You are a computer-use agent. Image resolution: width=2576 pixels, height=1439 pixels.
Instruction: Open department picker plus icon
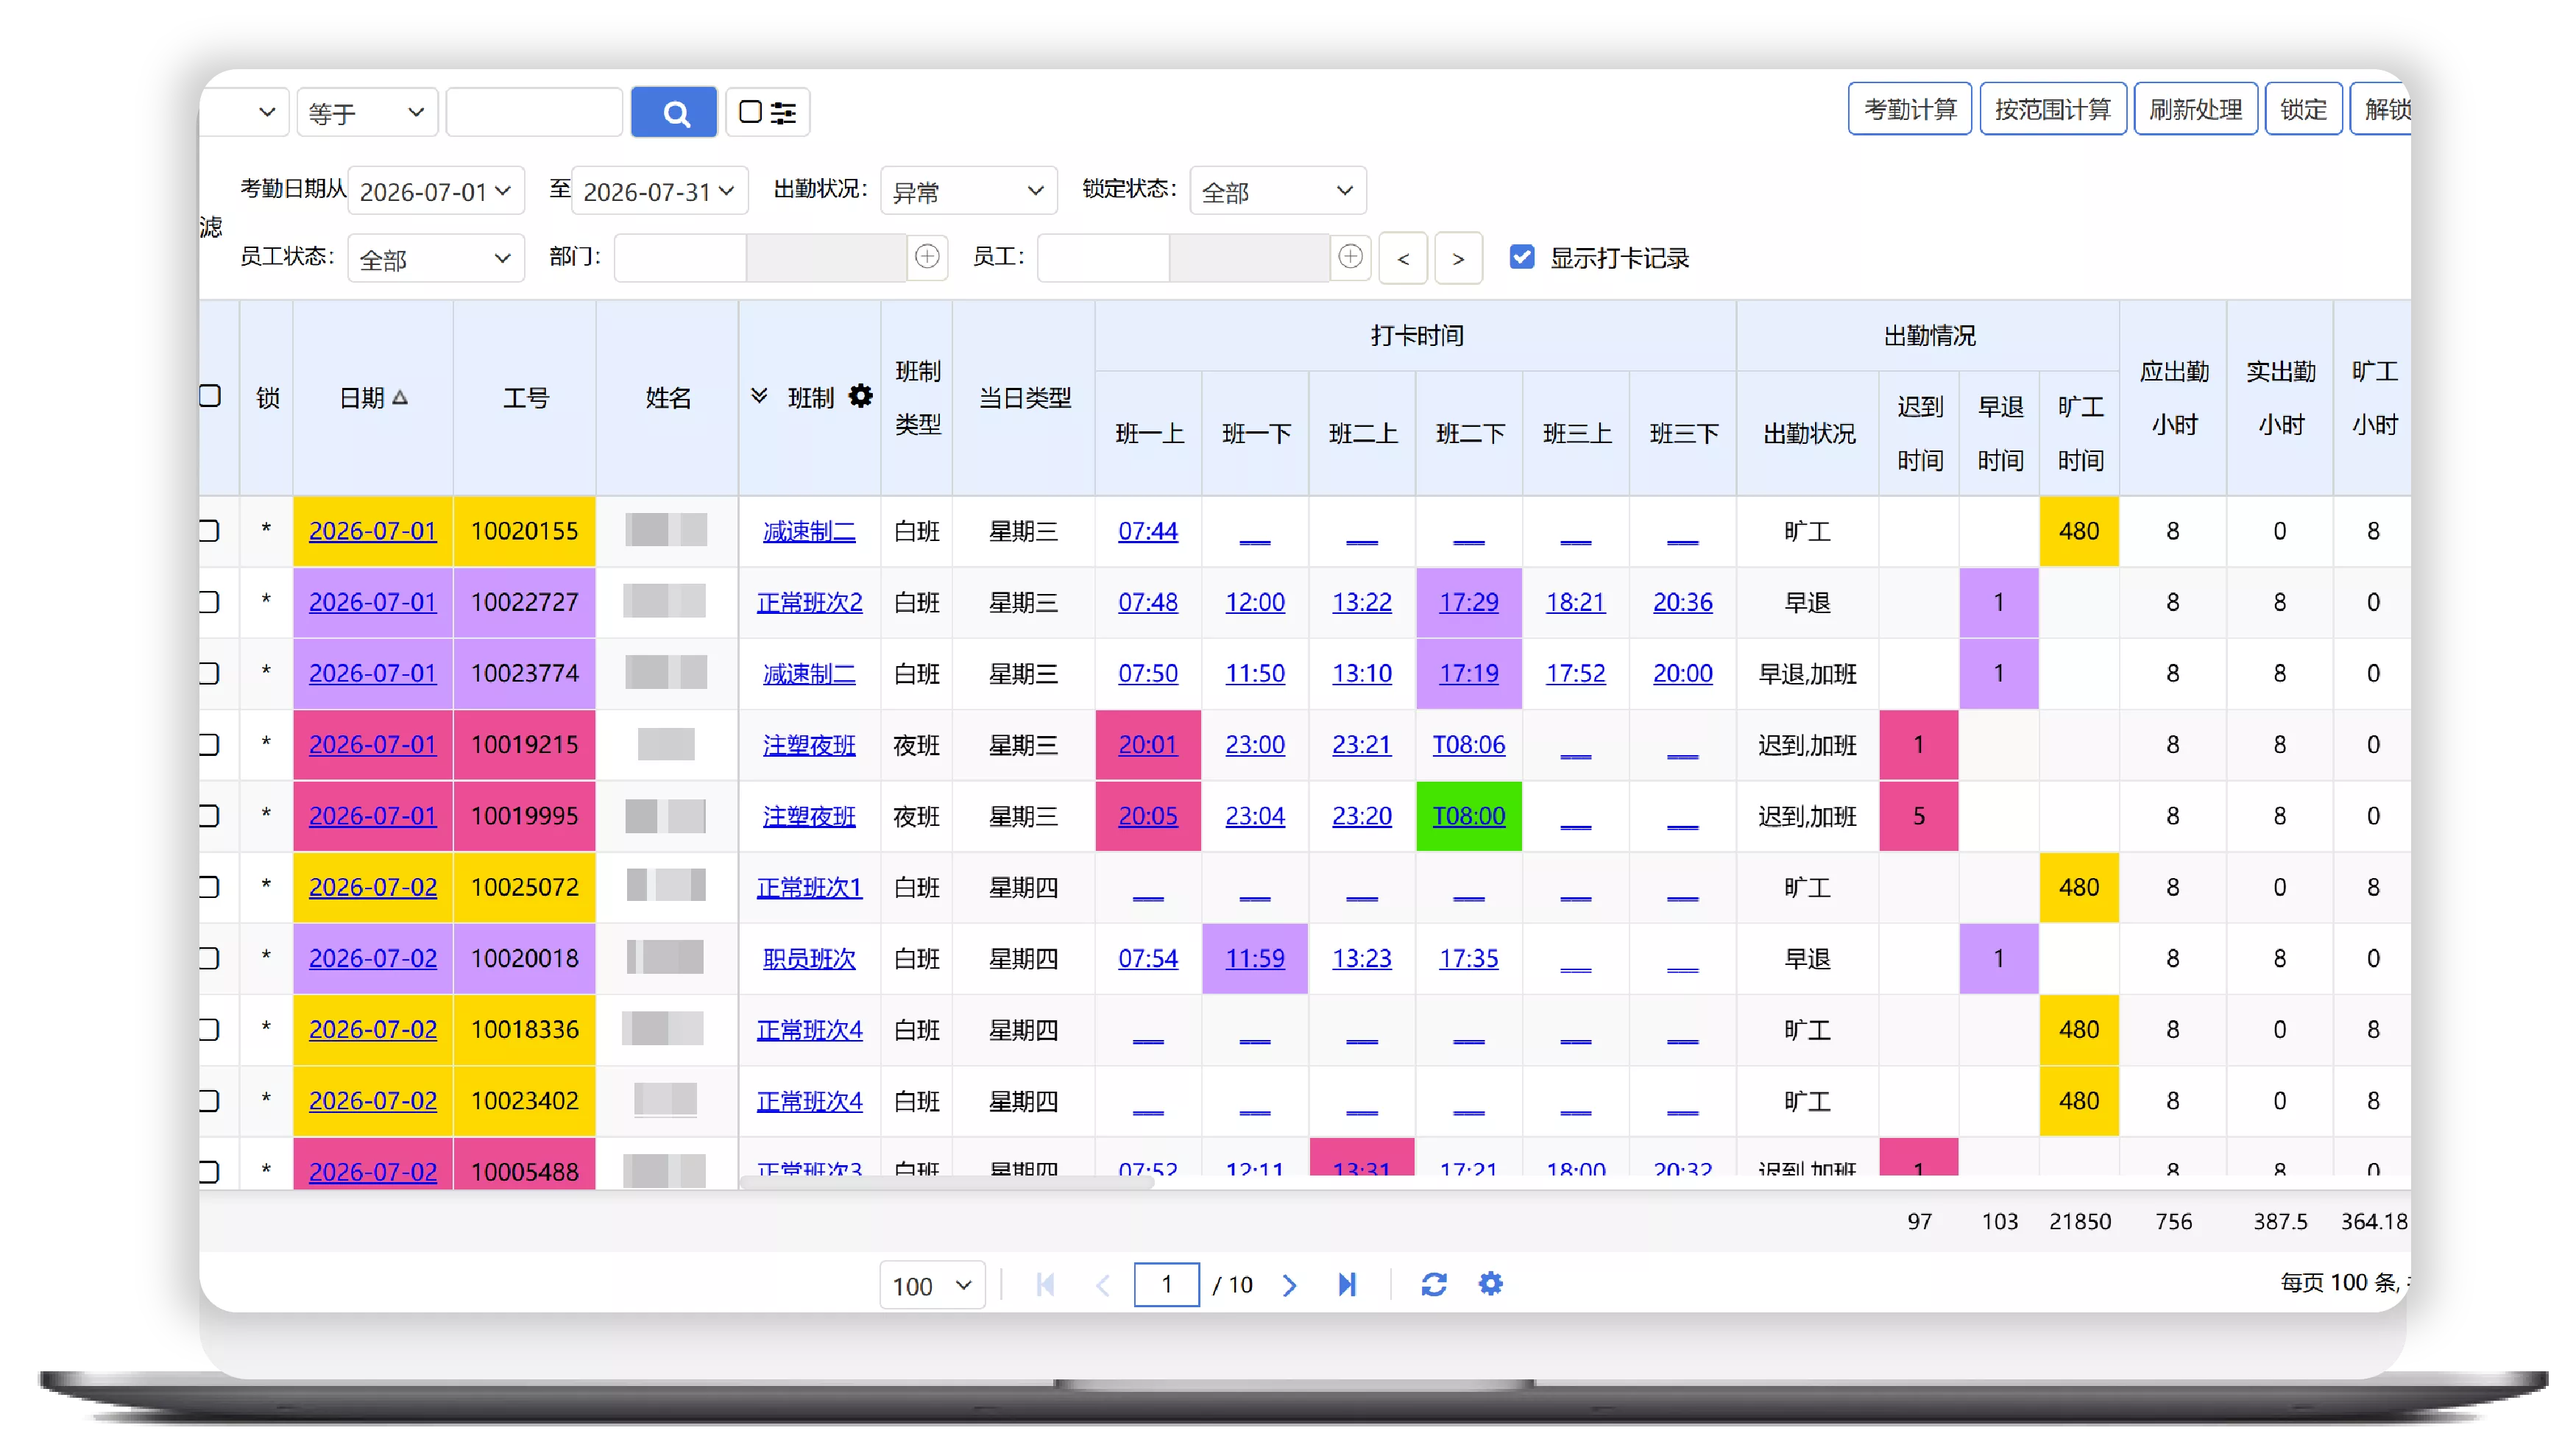(927, 257)
